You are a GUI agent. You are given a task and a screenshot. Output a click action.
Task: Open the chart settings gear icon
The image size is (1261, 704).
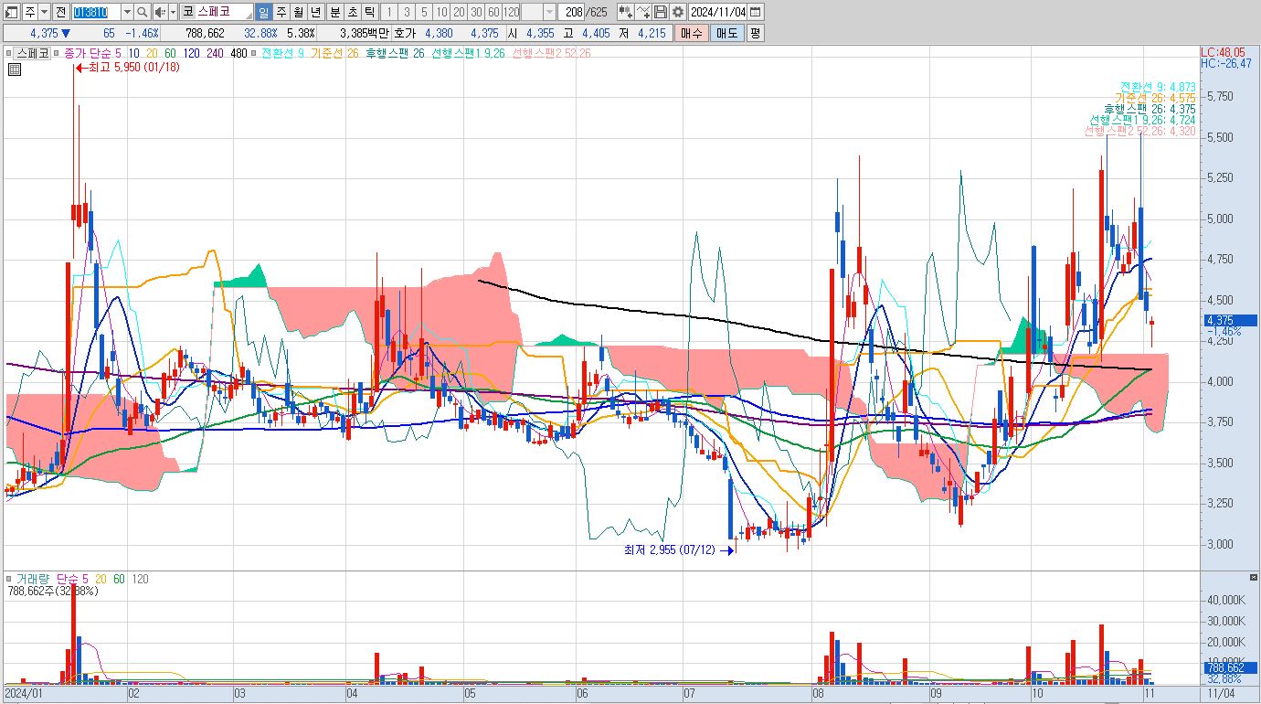[677, 12]
